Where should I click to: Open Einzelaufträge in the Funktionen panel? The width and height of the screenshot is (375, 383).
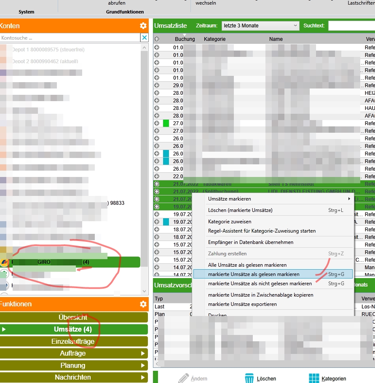click(74, 341)
